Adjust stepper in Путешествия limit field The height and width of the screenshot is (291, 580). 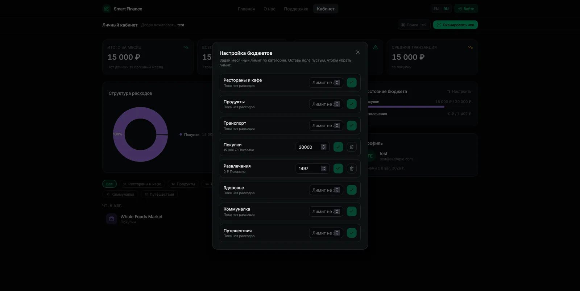point(337,233)
